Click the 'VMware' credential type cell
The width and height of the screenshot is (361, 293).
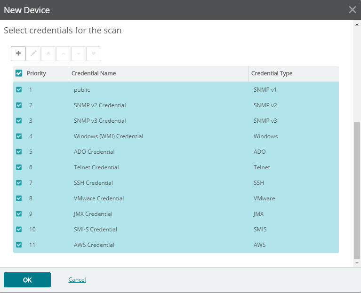click(x=265, y=198)
